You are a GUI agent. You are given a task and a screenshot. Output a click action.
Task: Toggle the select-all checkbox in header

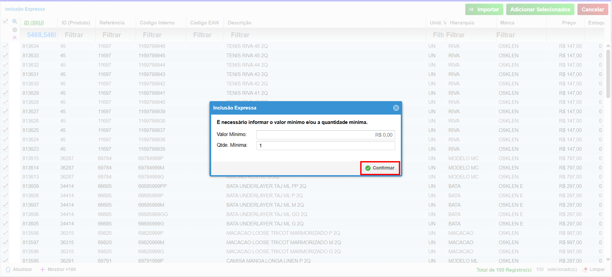[x=5, y=21]
